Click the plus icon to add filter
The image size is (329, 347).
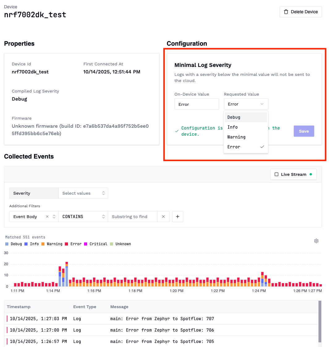point(178,217)
